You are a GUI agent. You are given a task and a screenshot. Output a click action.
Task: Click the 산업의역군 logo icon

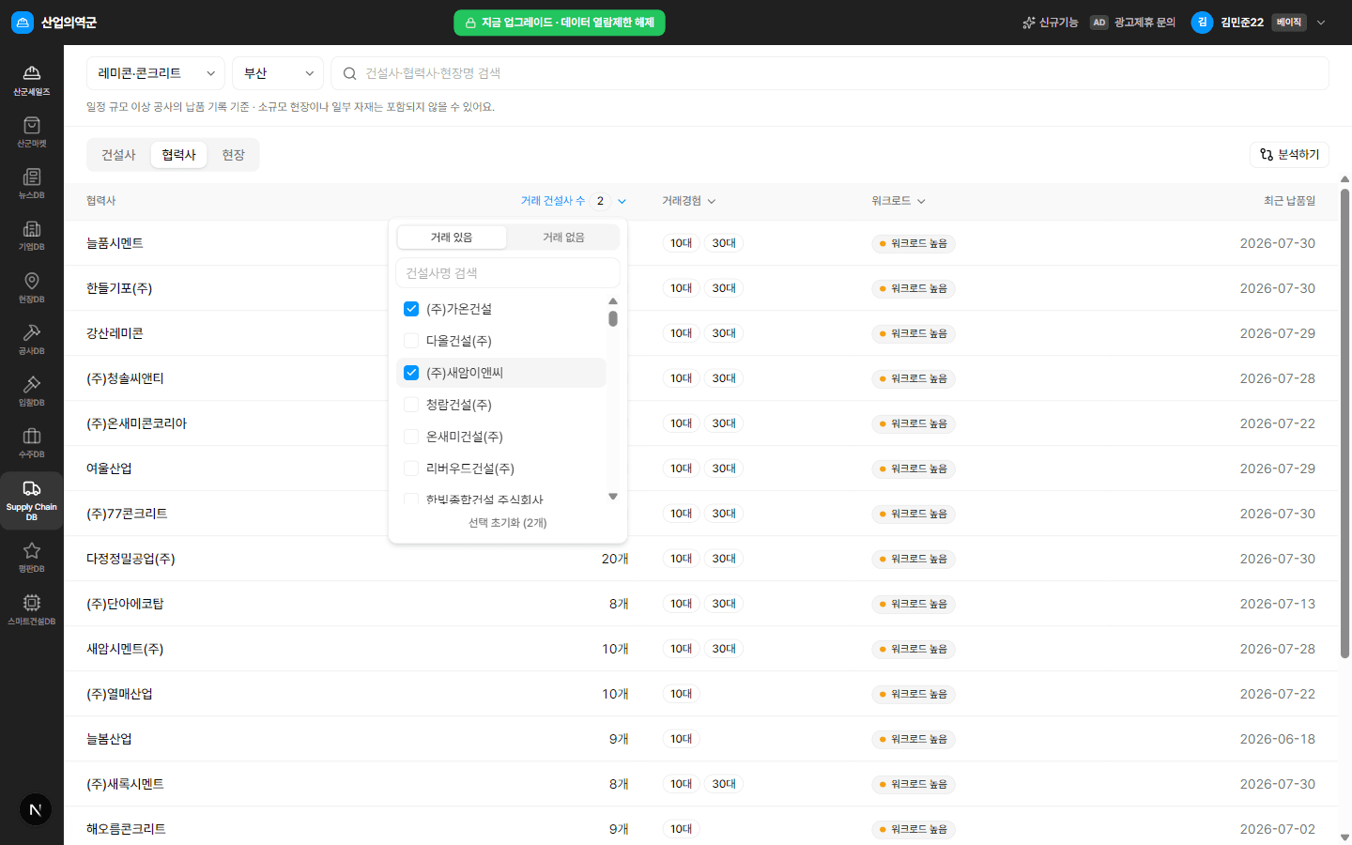coord(23,23)
